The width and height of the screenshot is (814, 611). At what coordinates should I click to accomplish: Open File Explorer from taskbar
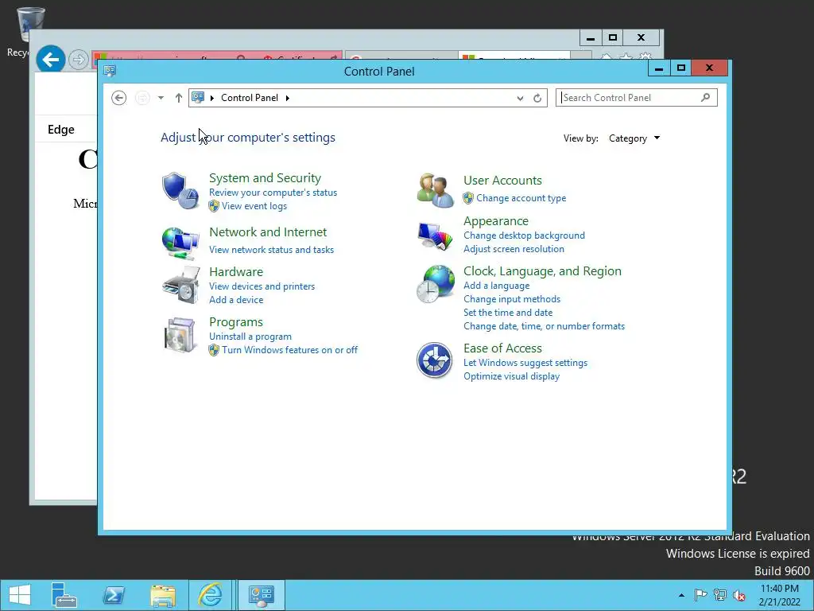coord(162,595)
